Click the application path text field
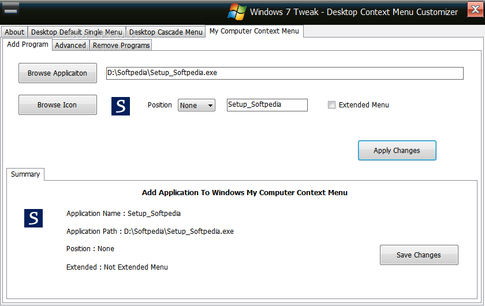This screenshot has height=306, width=485. tap(284, 73)
